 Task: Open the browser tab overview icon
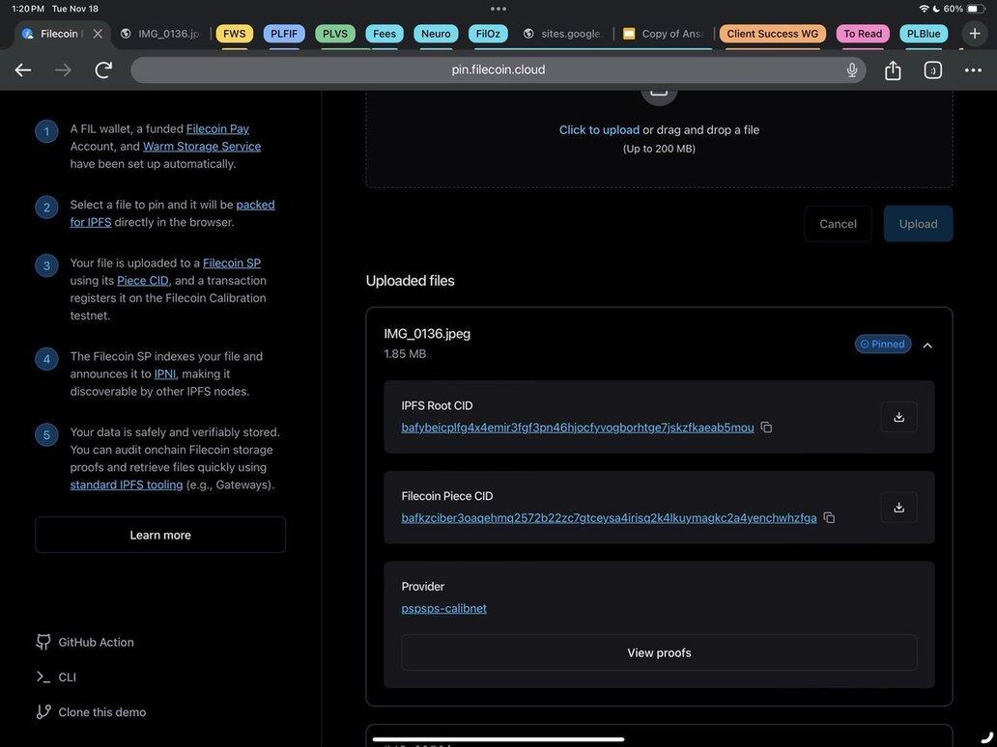coord(933,70)
